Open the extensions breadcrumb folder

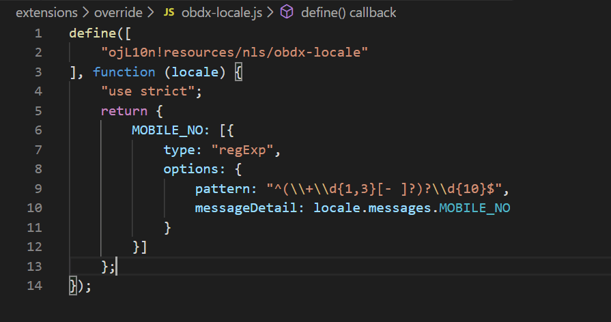tap(46, 12)
